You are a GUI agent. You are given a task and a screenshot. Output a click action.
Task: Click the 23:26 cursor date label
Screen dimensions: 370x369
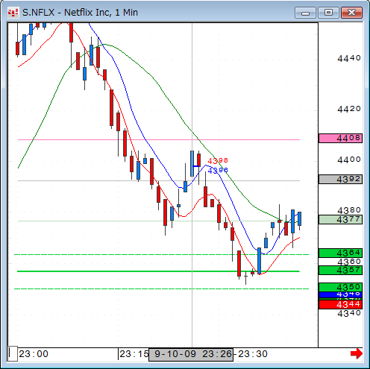pyautogui.click(x=191, y=354)
